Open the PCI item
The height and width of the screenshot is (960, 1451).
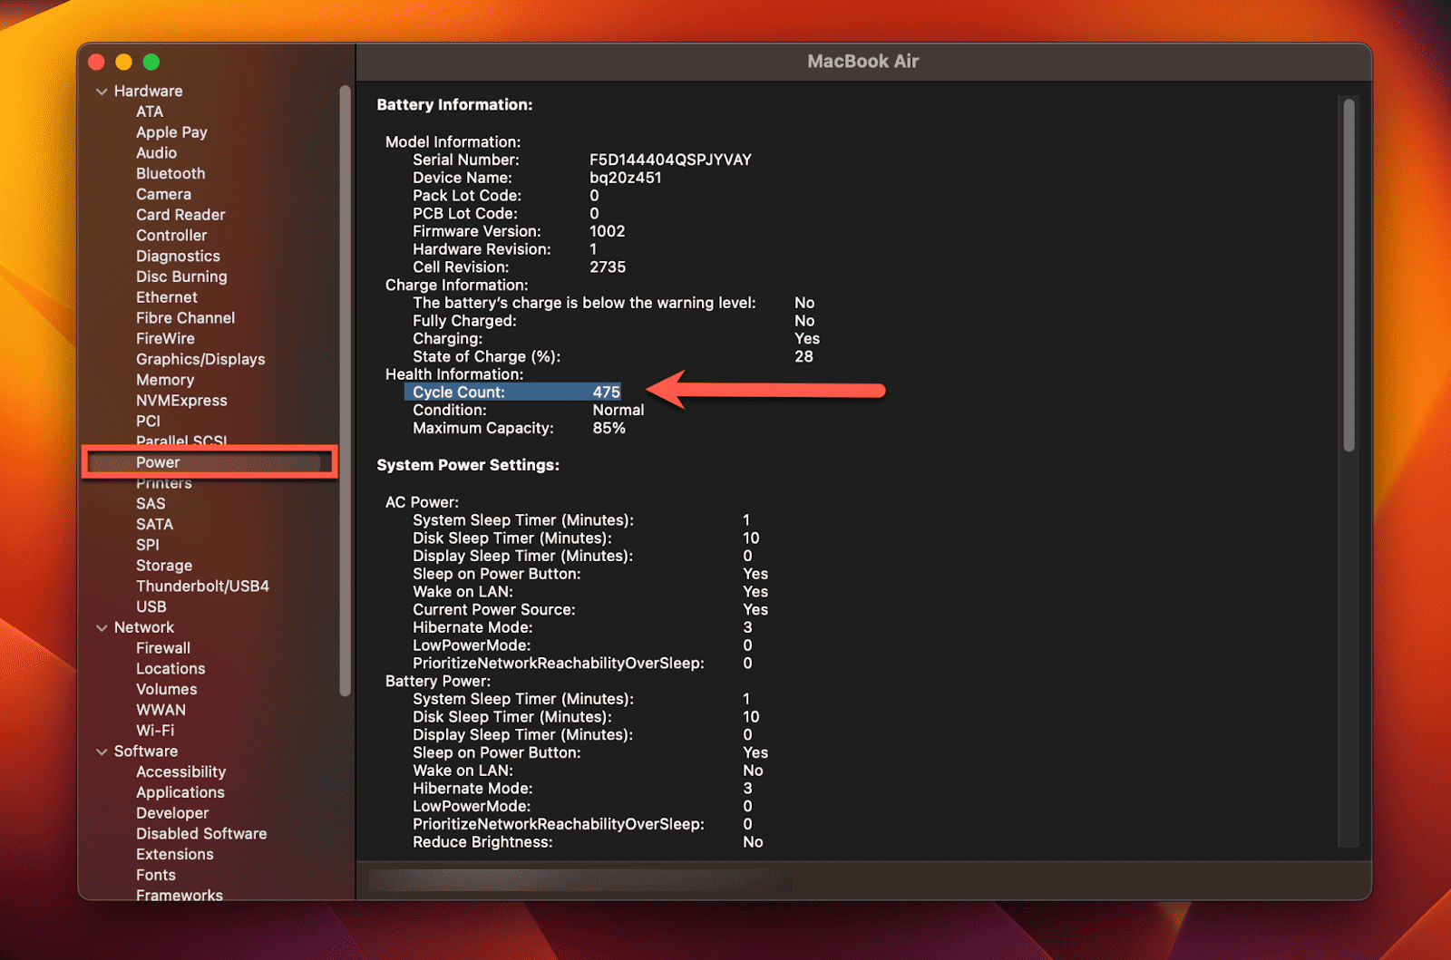(x=148, y=422)
